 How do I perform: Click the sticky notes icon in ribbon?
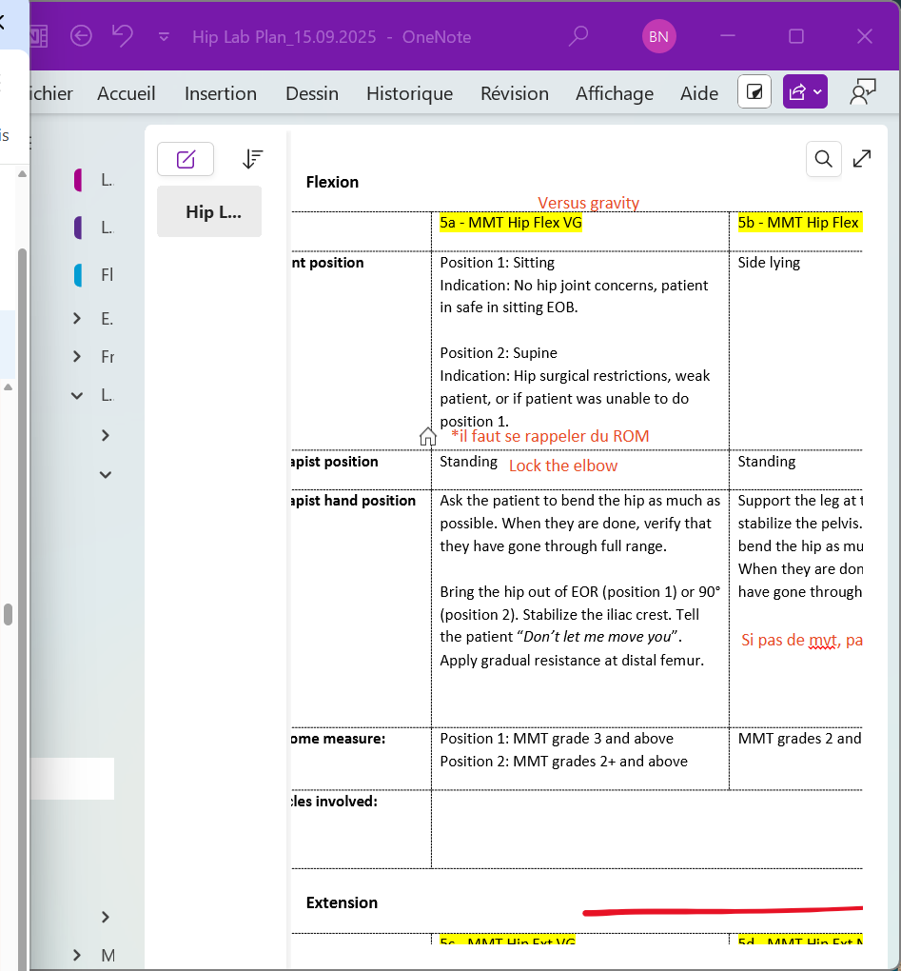(754, 91)
